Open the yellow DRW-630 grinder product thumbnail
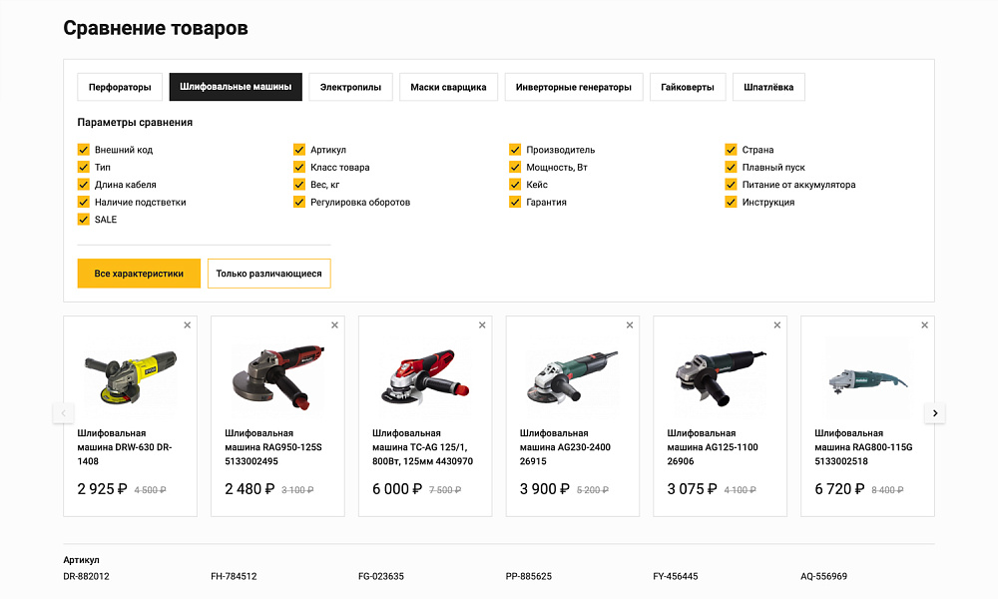This screenshot has height=599, width=998. 129,374
